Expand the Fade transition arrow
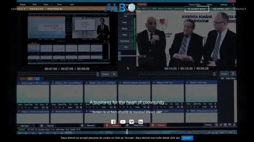Viewport: 254px width, 142px height. pyautogui.click(x=132, y=23)
